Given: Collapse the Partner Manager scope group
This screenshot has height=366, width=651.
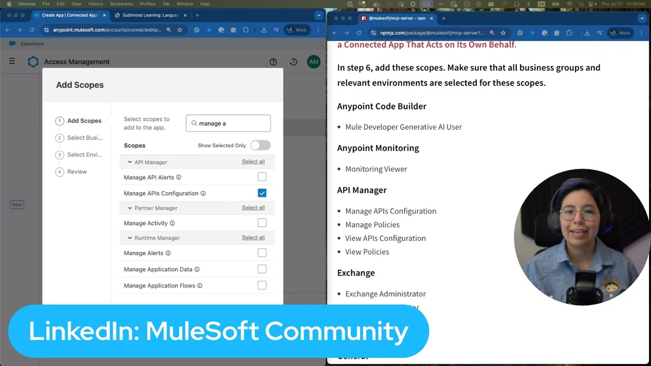Looking at the screenshot, I should pyautogui.click(x=130, y=208).
